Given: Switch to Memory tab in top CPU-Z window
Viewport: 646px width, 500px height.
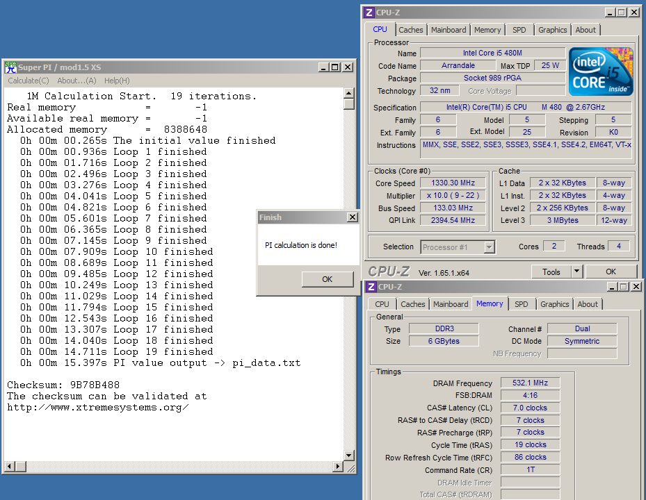Looking at the screenshot, I should click(x=487, y=30).
